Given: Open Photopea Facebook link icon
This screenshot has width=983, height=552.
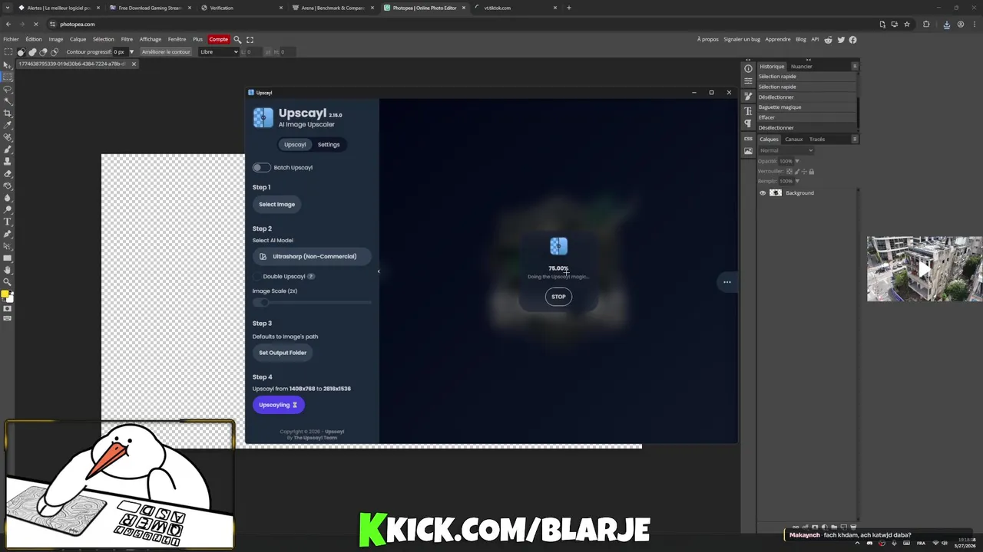Looking at the screenshot, I should (852, 39).
